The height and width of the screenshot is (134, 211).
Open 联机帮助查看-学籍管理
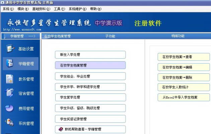(90, 129)
